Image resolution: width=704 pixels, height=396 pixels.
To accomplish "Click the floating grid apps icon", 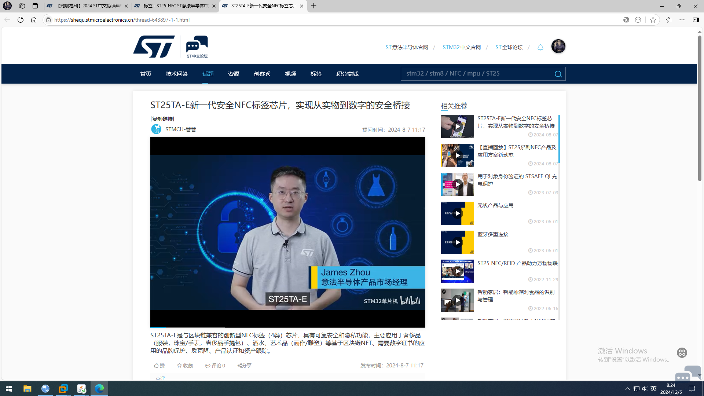I will [x=682, y=353].
